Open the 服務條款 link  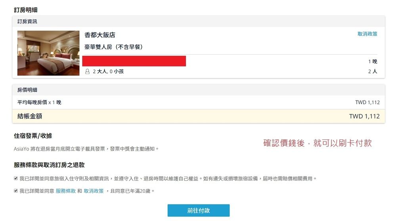(65, 191)
